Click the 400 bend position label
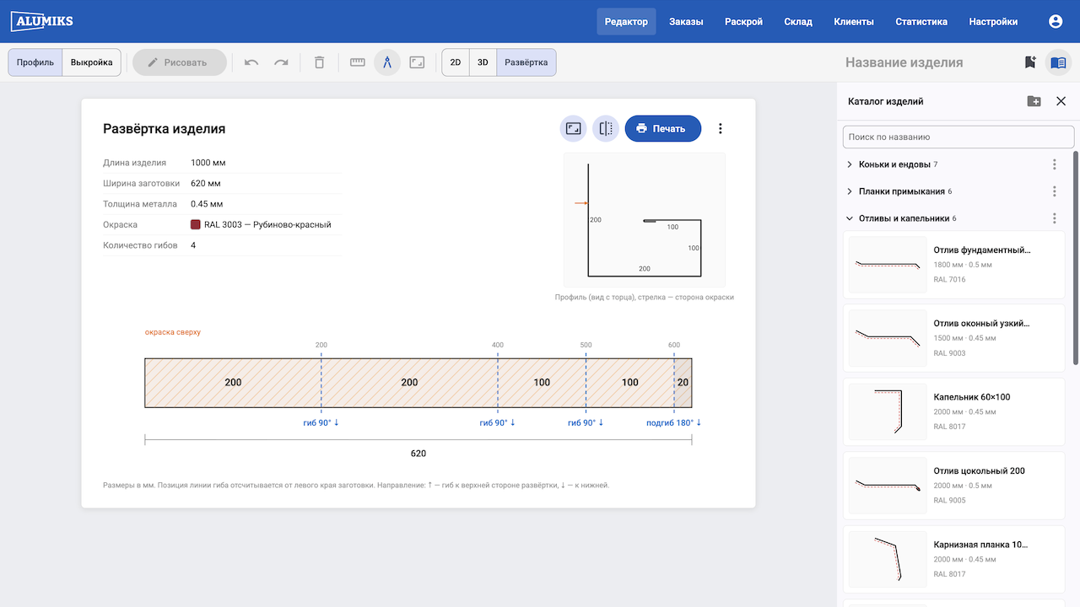The height and width of the screenshot is (607, 1080). [x=498, y=345]
